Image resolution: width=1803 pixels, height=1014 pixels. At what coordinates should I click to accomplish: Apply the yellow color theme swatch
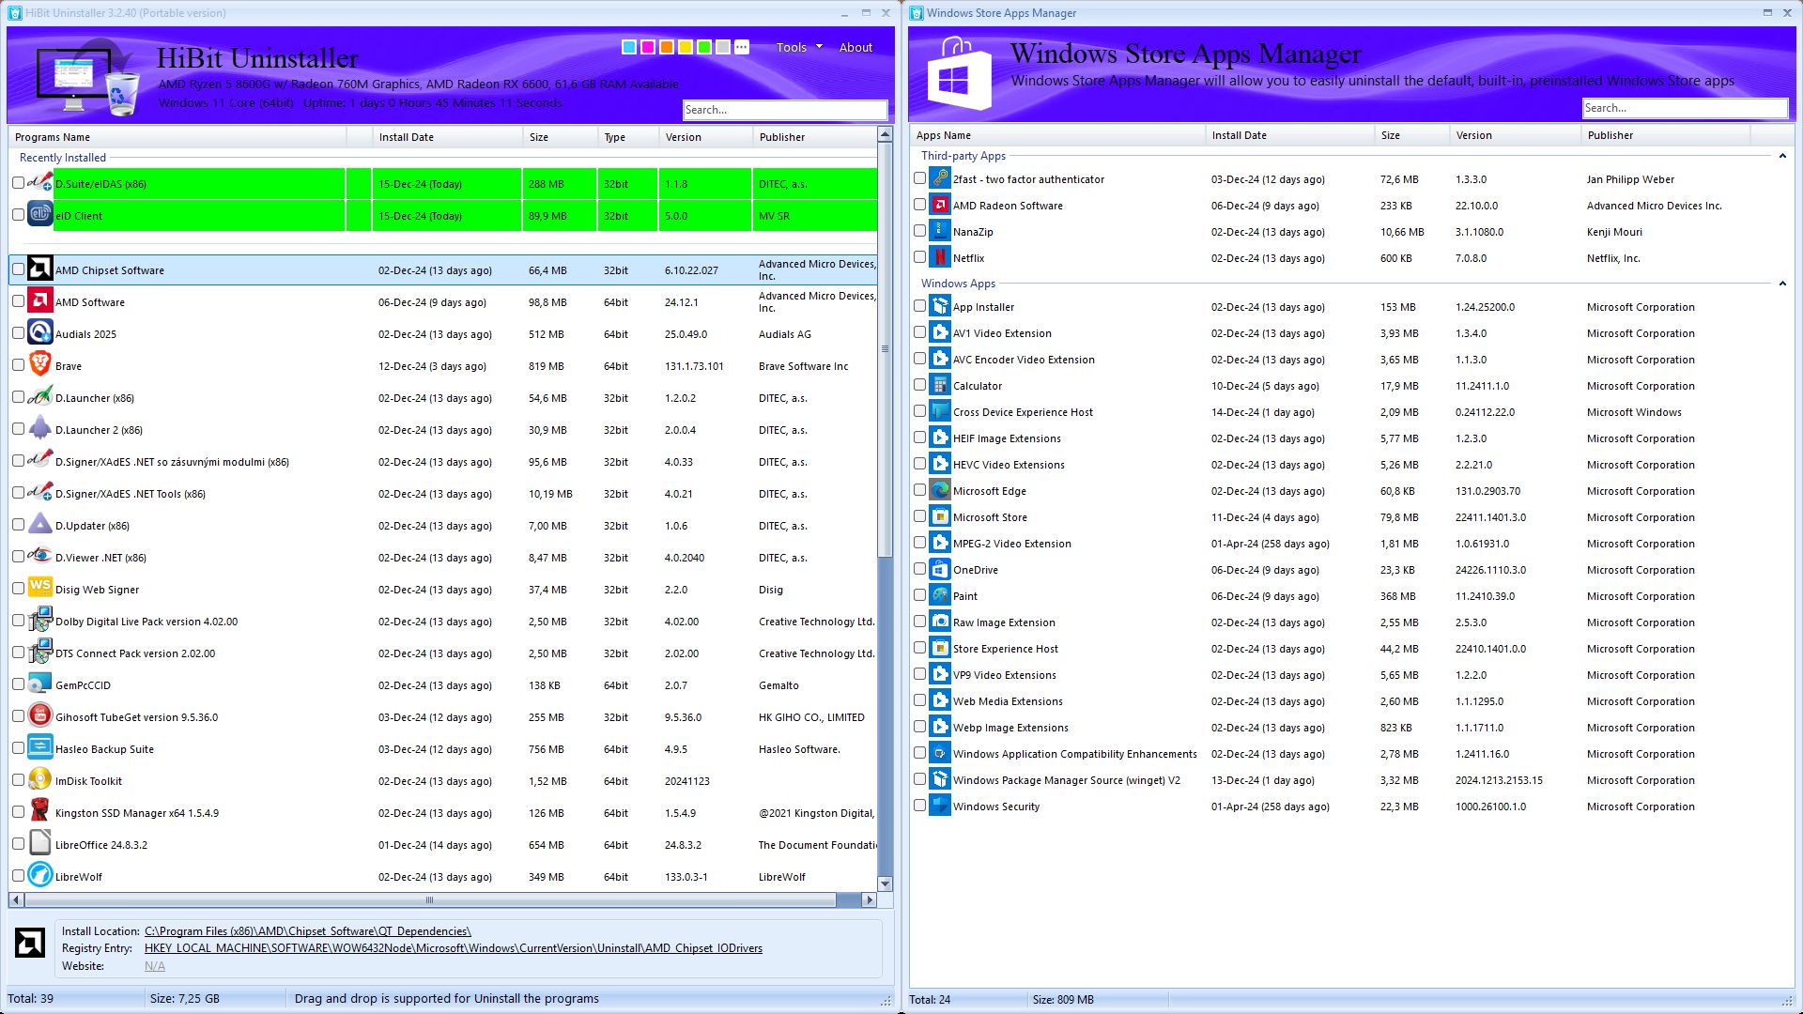tap(686, 47)
